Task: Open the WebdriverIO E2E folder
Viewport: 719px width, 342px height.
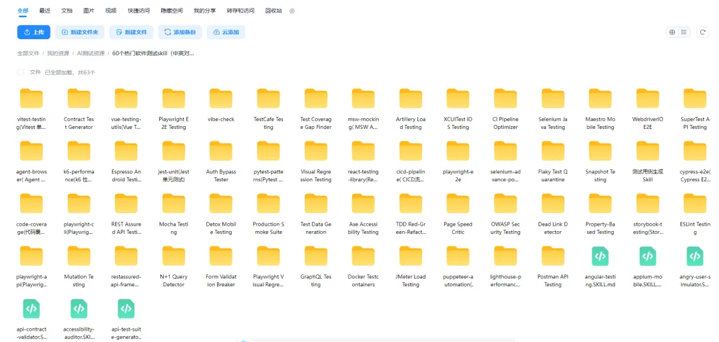Action: coord(648,99)
